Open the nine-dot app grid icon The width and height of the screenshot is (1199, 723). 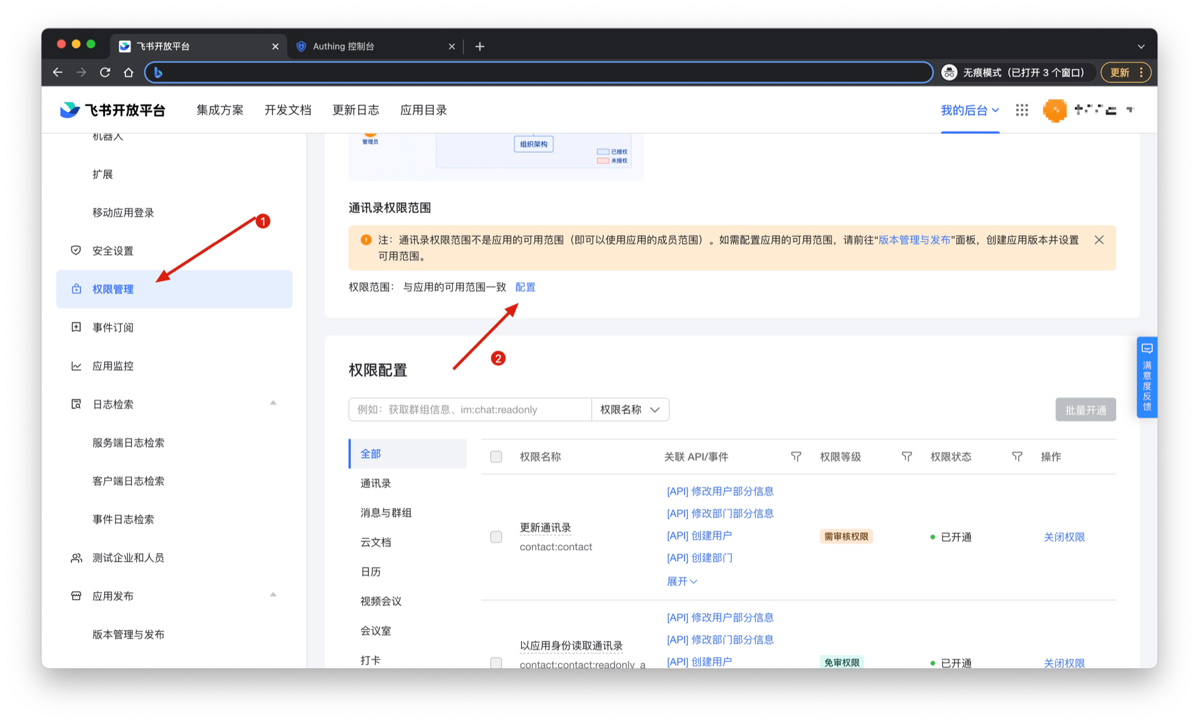coord(1022,110)
